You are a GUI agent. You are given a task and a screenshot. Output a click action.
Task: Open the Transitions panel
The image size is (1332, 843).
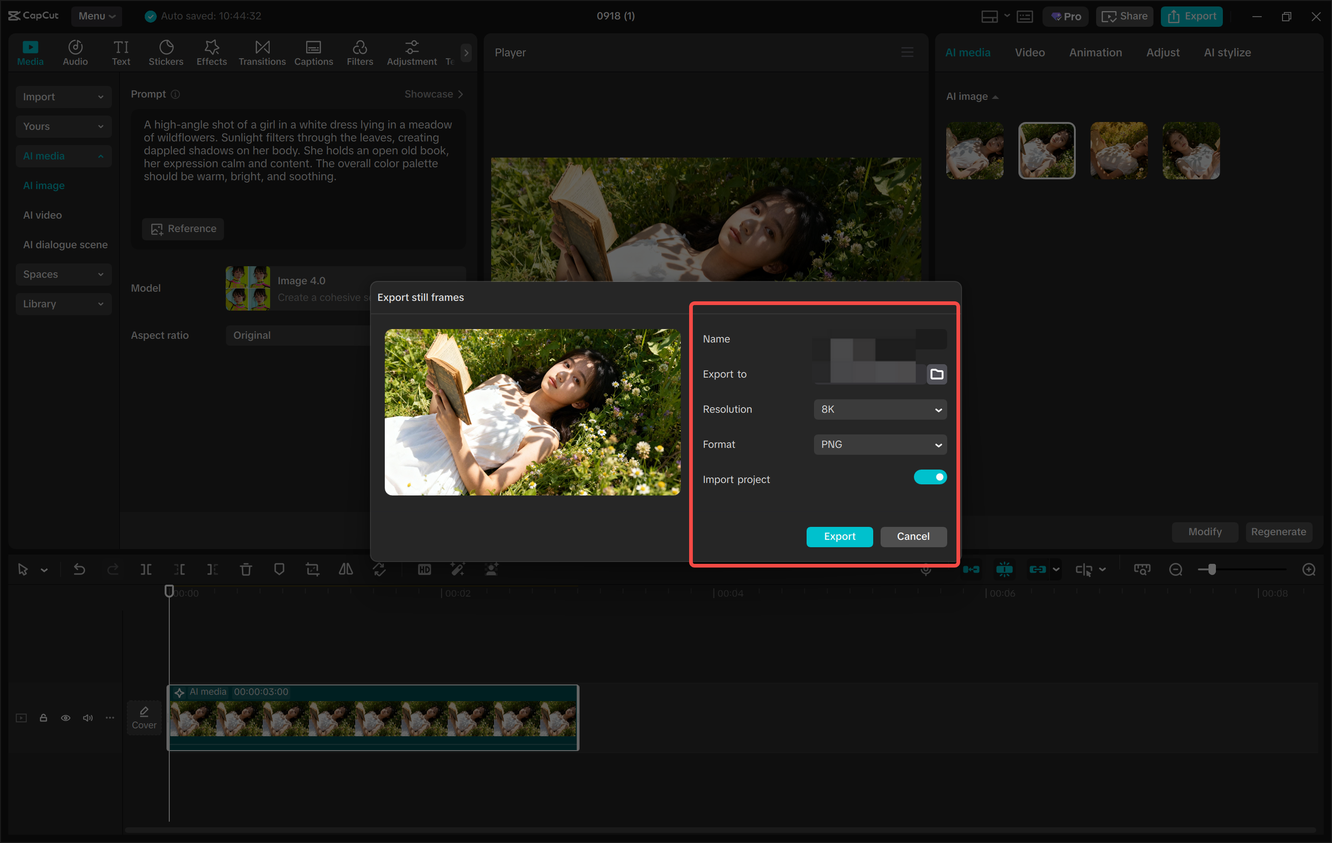(262, 53)
